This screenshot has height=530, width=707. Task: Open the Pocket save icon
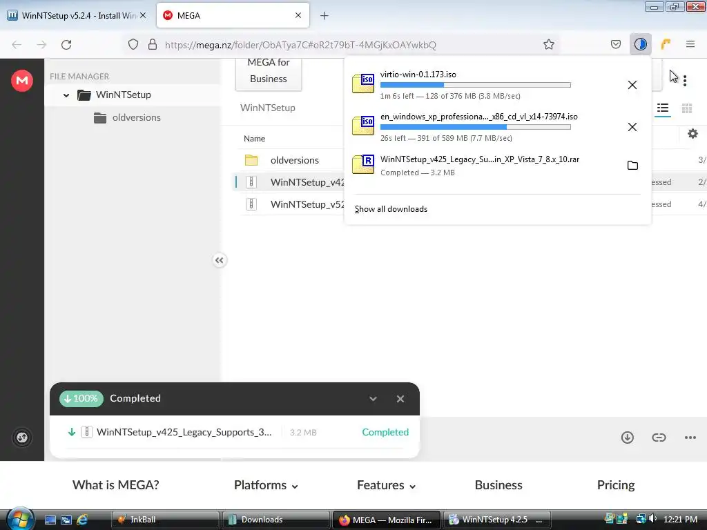(x=615, y=44)
